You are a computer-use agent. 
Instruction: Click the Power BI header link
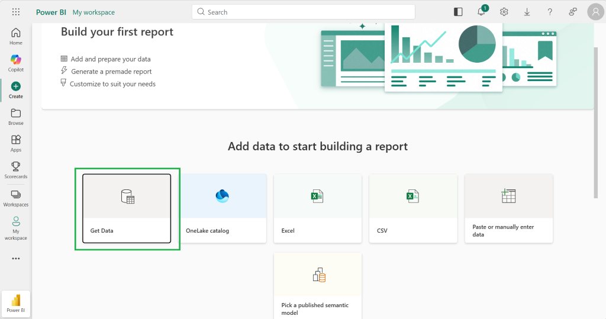[x=51, y=12]
